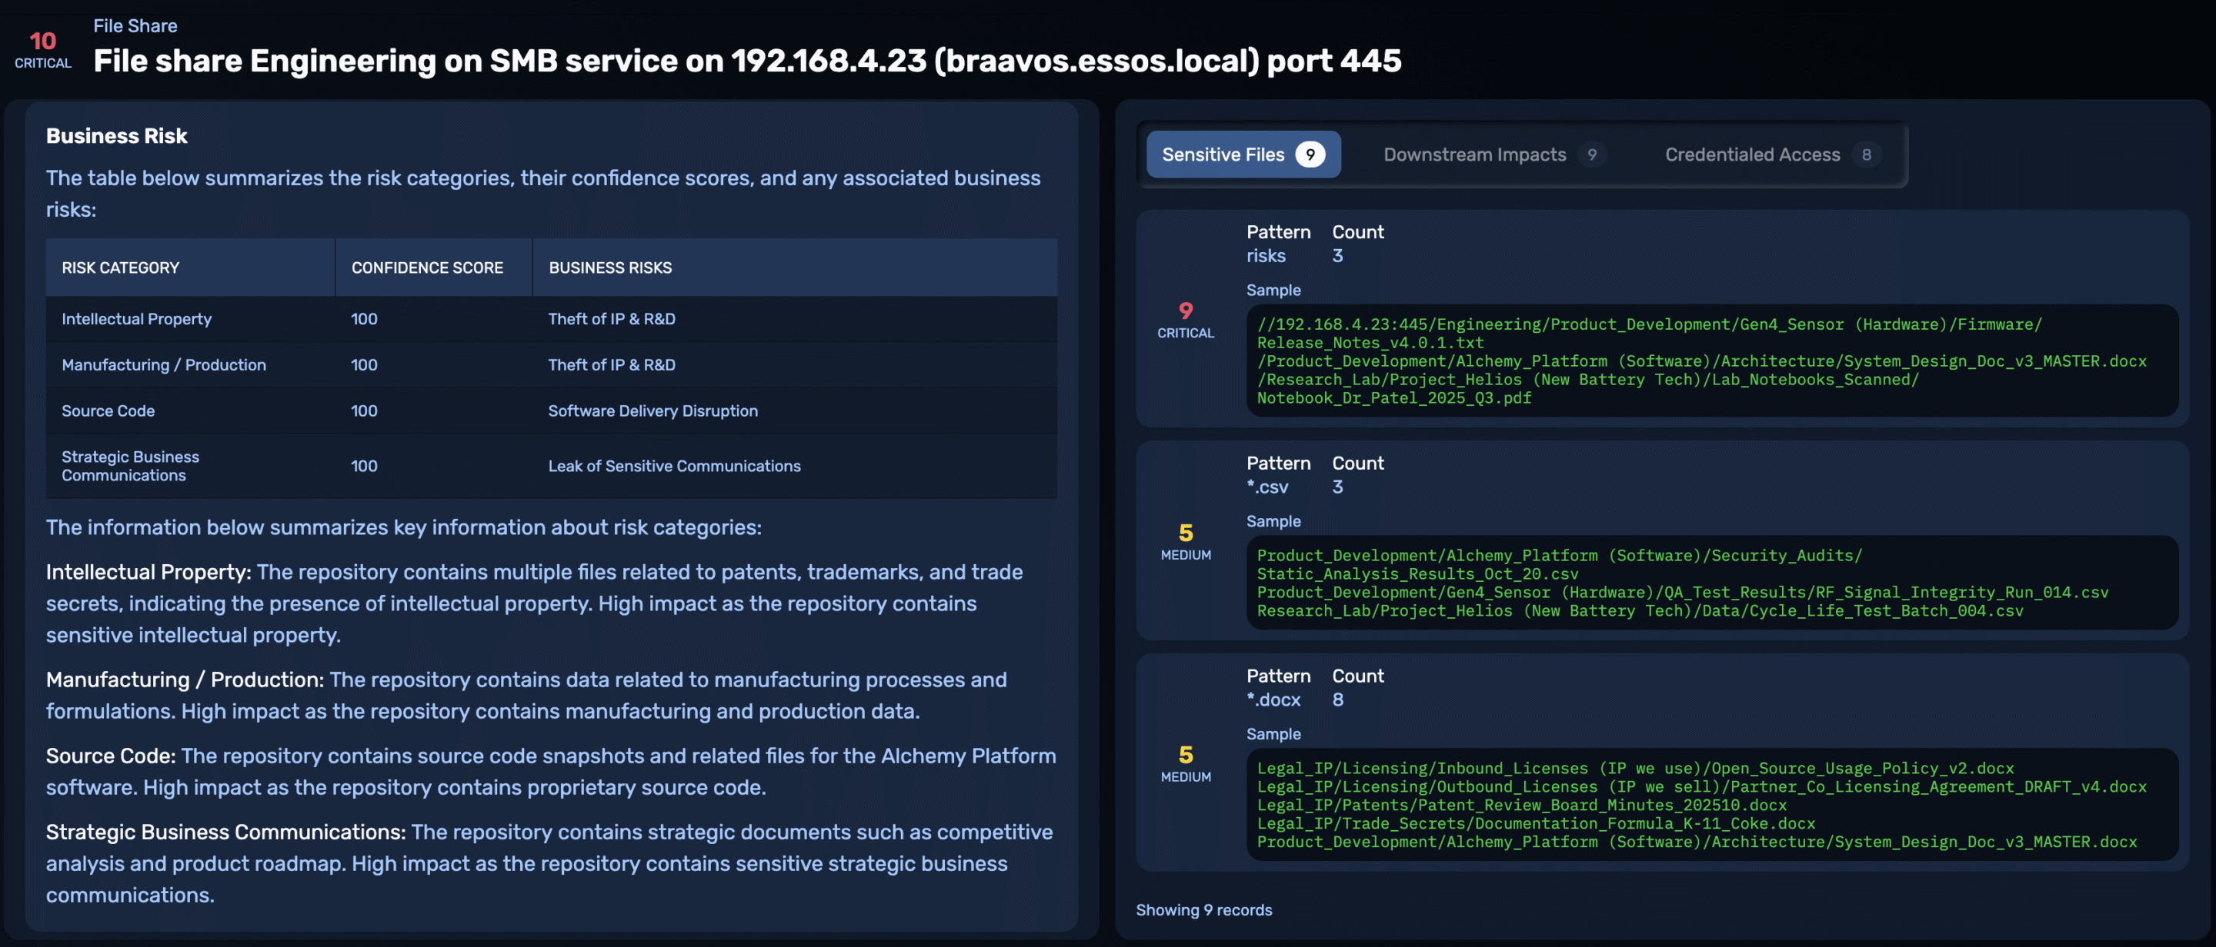Select the Intellectual Property table row
2216x947 pixels.
click(x=136, y=319)
